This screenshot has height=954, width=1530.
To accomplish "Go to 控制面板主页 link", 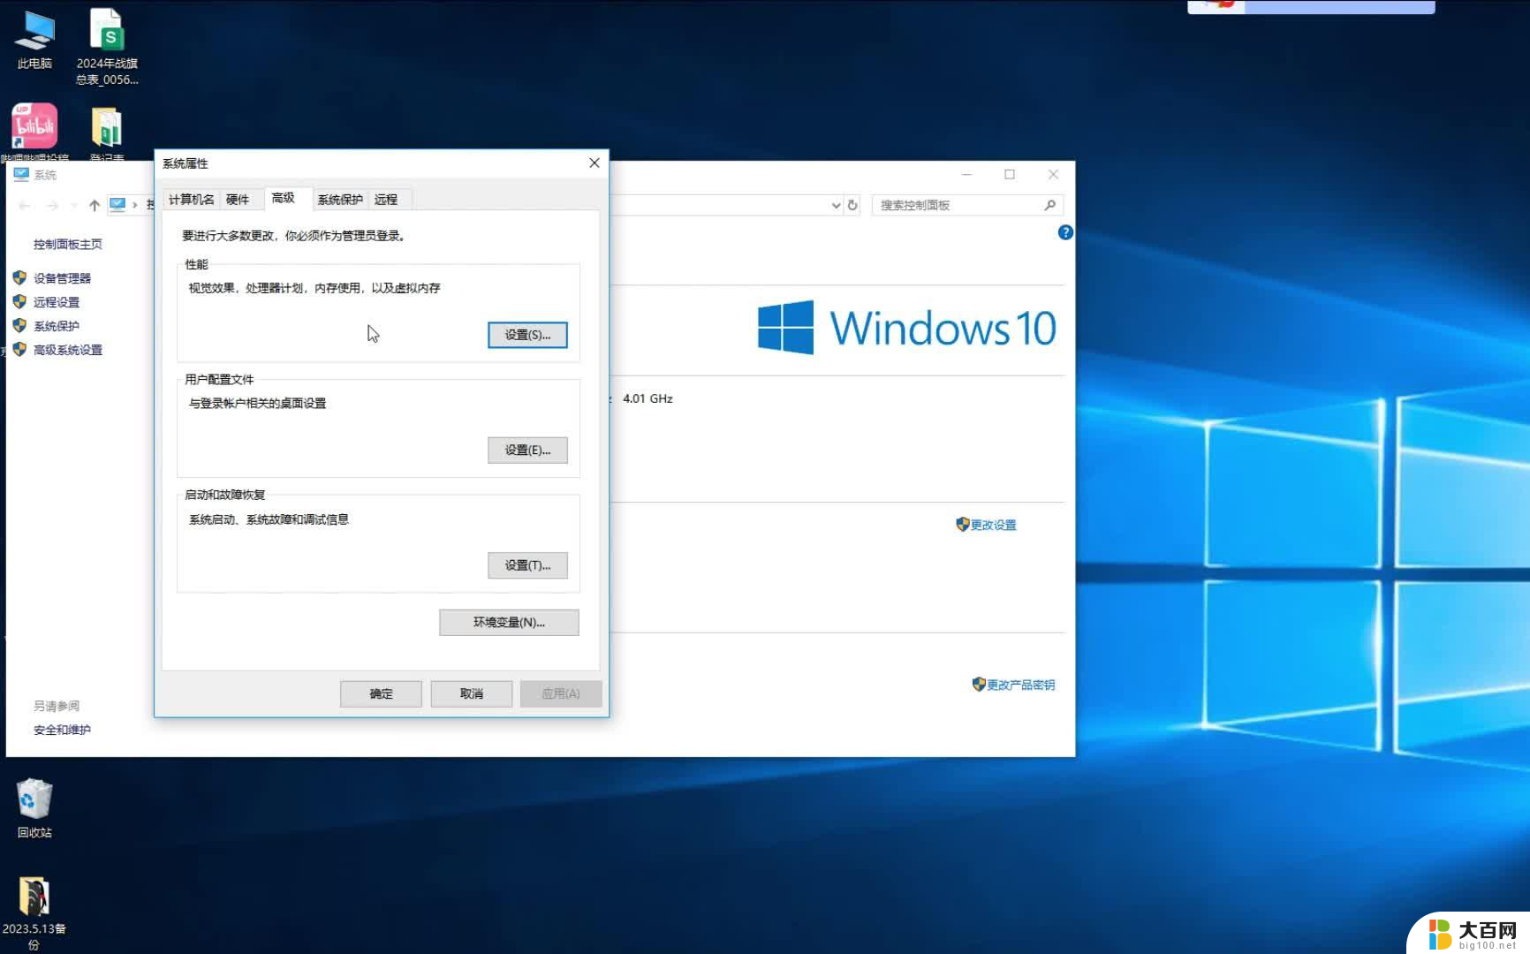I will pos(68,244).
